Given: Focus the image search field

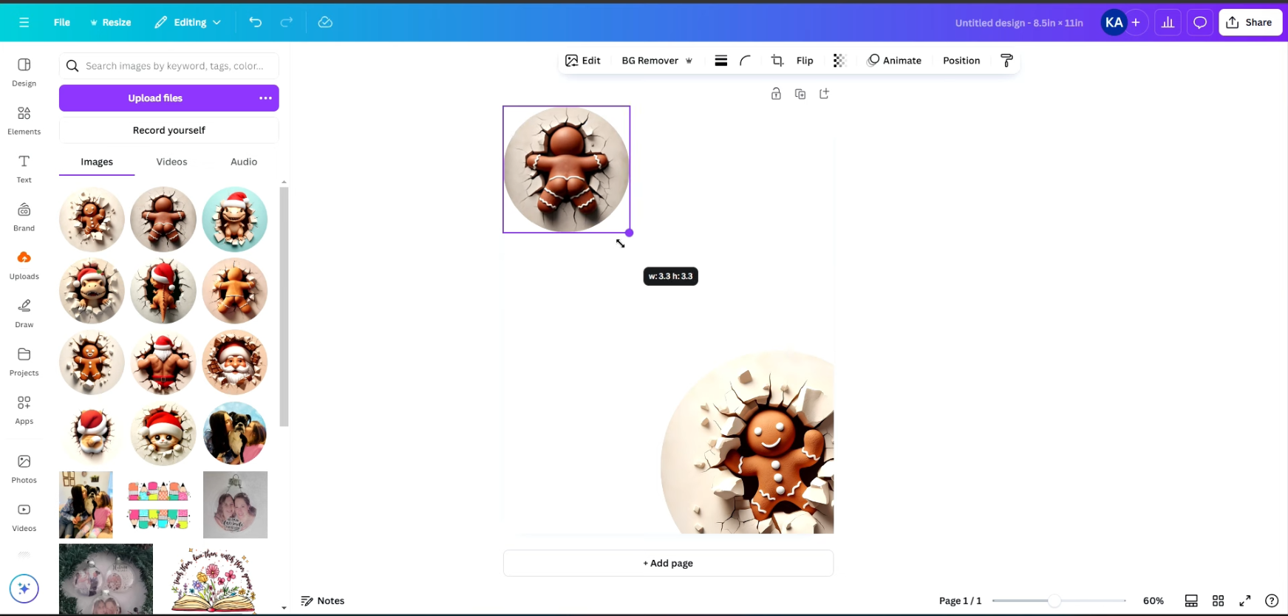Looking at the screenshot, I should pos(169,66).
